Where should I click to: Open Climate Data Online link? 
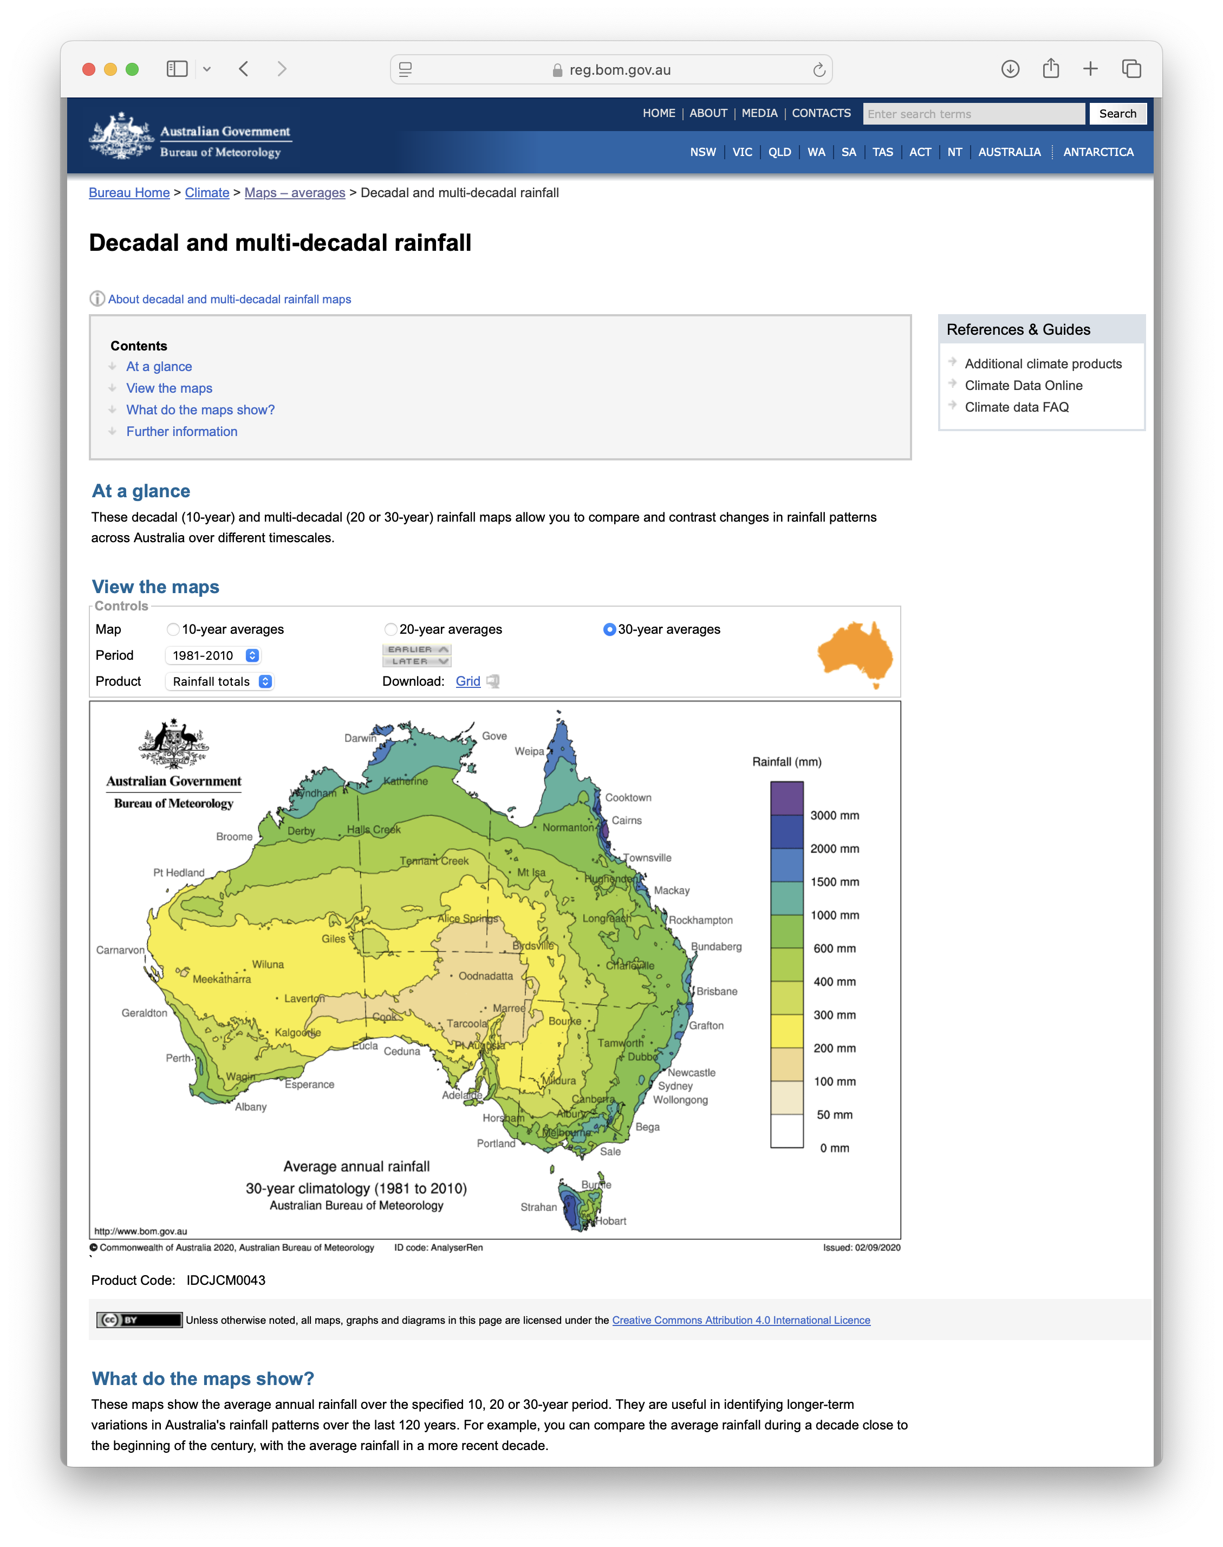(x=1024, y=385)
